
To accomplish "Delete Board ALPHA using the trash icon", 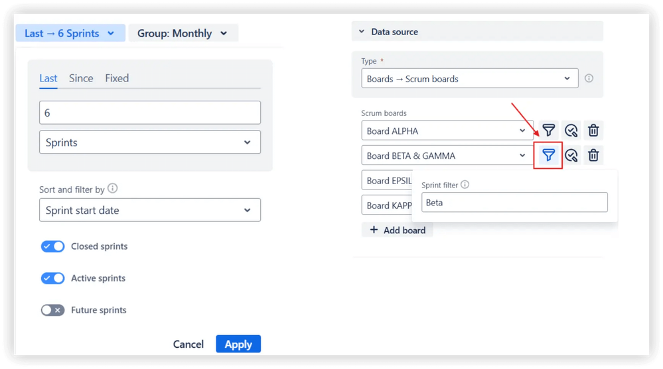I will [x=593, y=131].
